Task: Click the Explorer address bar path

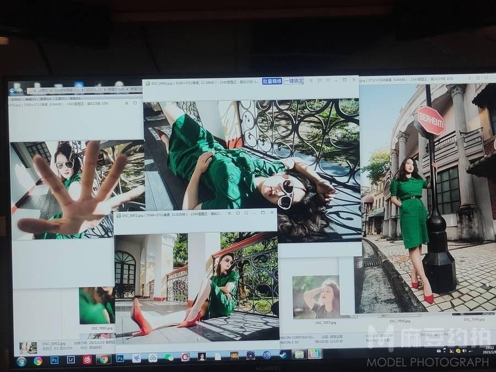Action: point(84,90)
